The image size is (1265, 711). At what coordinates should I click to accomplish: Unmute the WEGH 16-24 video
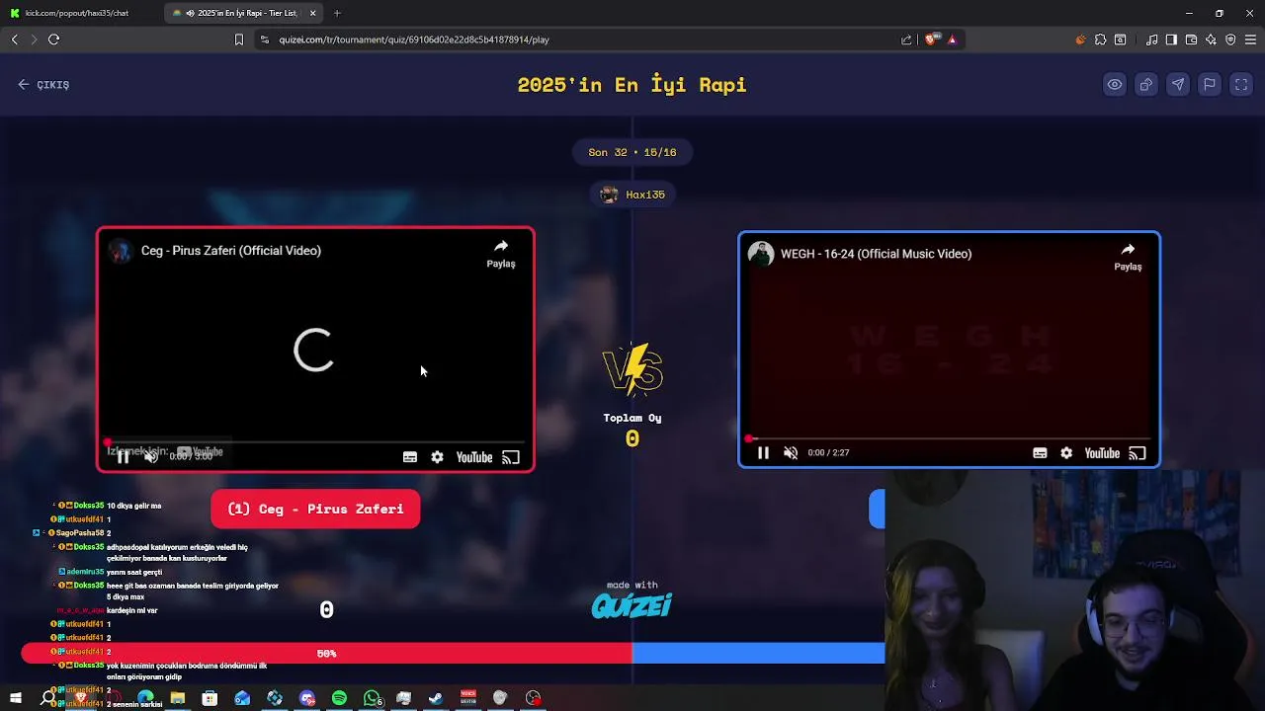coord(791,452)
